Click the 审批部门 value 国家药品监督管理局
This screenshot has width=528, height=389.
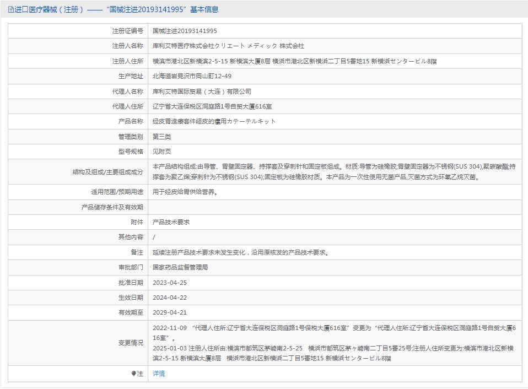(x=180, y=267)
